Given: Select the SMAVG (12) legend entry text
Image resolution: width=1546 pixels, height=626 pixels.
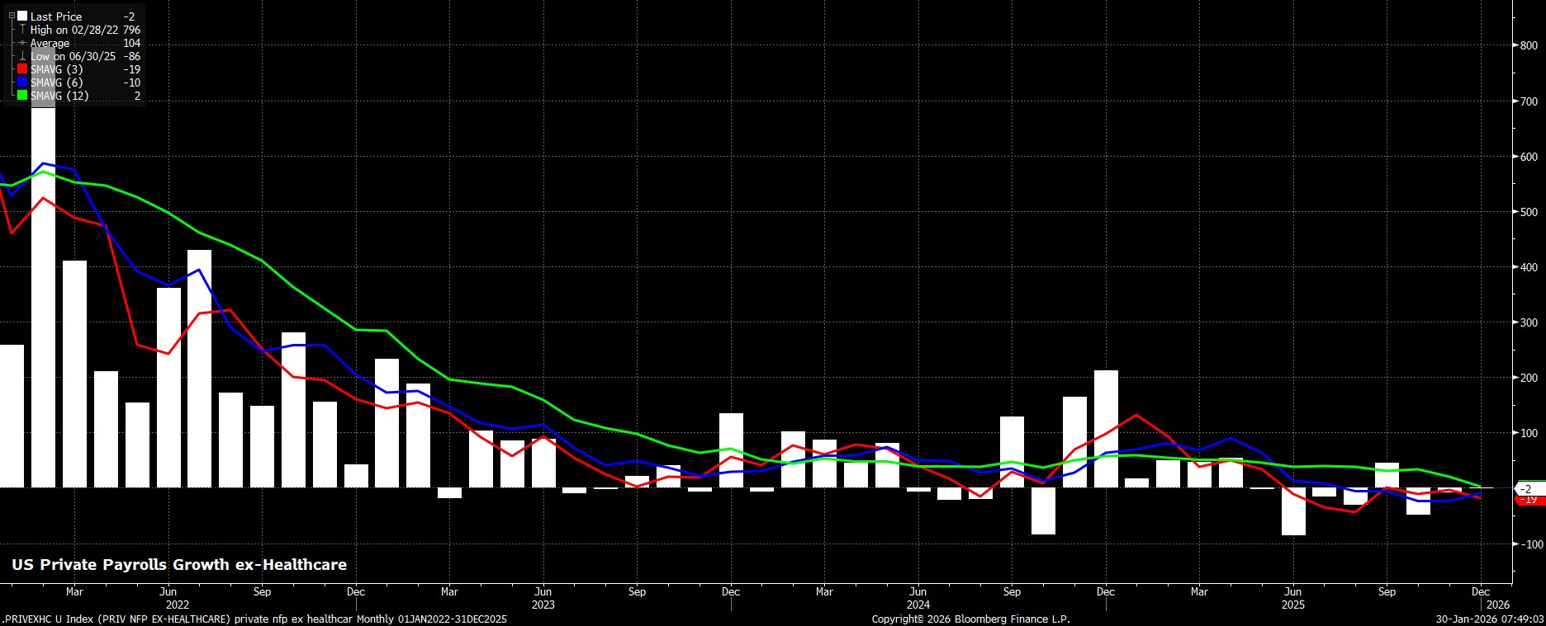Looking at the screenshot, I should coord(59,96).
